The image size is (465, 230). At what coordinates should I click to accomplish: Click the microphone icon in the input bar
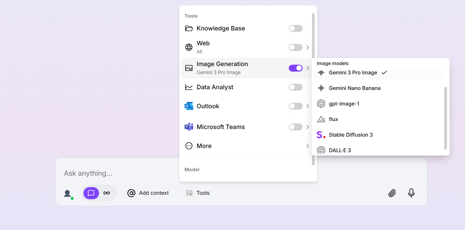coord(411,193)
